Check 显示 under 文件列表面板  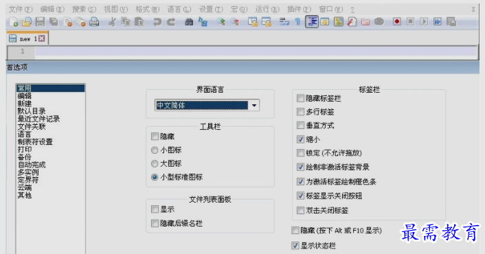pyautogui.click(x=155, y=209)
